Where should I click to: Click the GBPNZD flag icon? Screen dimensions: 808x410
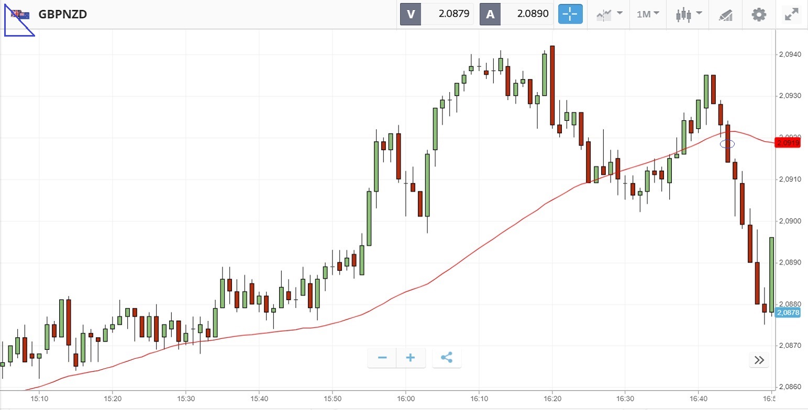pos(20,15)
